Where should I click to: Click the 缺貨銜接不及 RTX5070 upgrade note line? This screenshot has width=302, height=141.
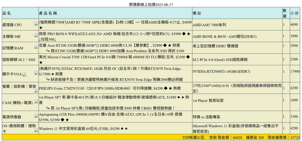pyautogui.click(x=114, y=79)
